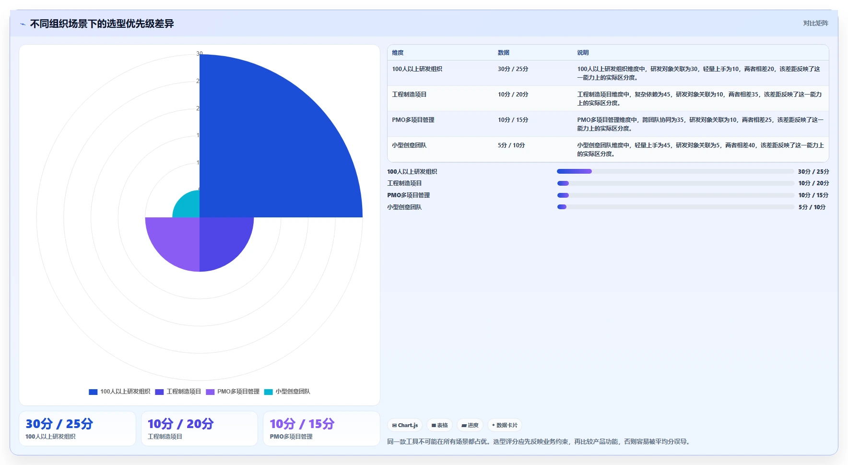Click the 数据 column header
This screenshot has height=465, width=848.
click(x=504, y=53)
